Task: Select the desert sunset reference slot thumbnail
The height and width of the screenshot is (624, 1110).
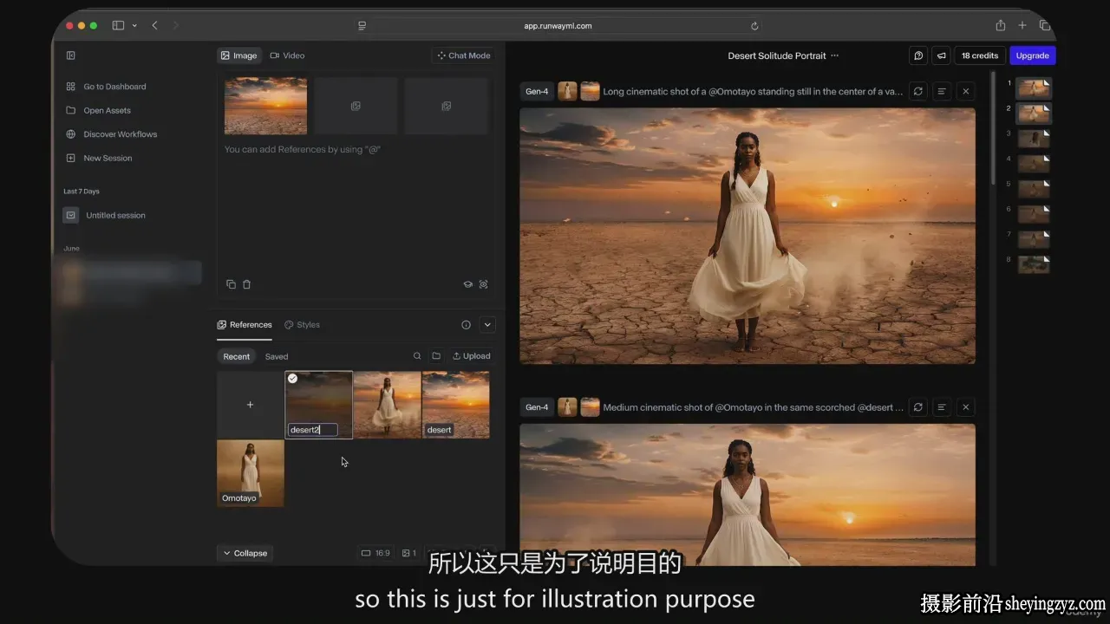Action: pyautogui.click(x=265, y=106)
